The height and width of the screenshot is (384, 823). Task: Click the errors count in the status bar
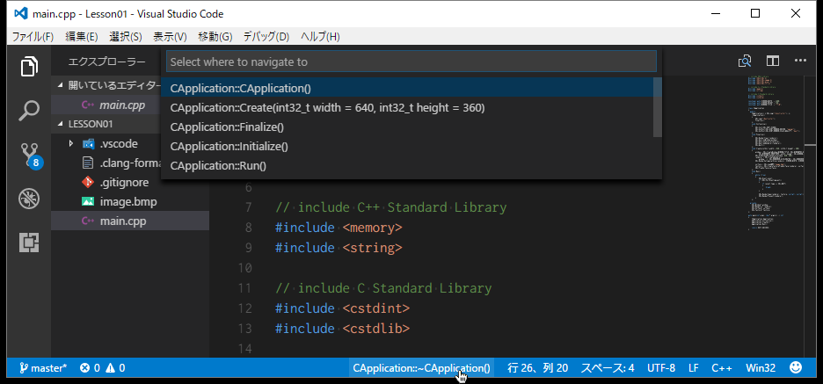tap(90, 367)
